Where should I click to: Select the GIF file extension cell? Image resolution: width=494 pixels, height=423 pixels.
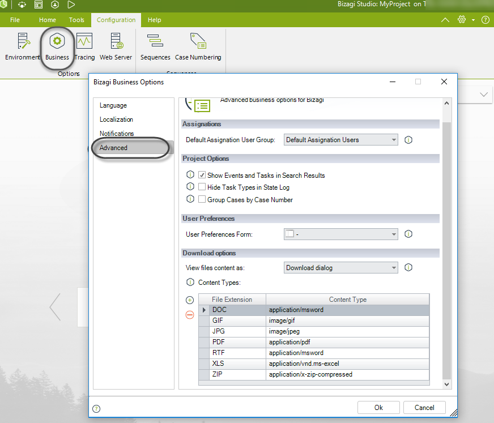[x=237, y=321]
